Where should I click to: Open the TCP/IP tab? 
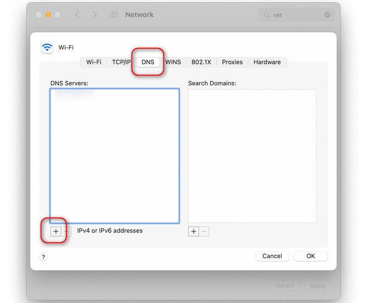click(121, 62)
